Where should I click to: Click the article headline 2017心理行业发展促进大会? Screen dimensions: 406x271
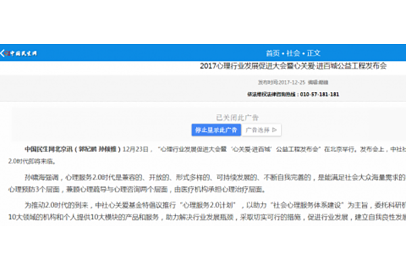294,66
